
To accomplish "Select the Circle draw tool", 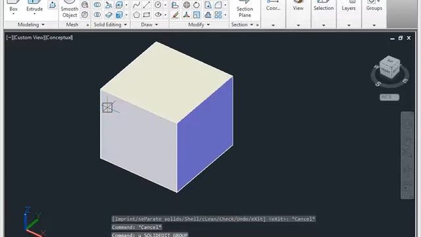I will click(x=158, y=5).
